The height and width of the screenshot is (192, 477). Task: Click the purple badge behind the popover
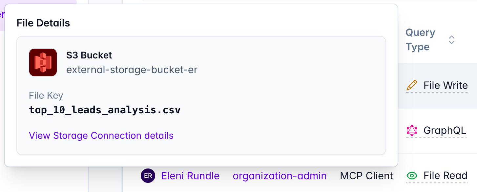pos(2,15)
